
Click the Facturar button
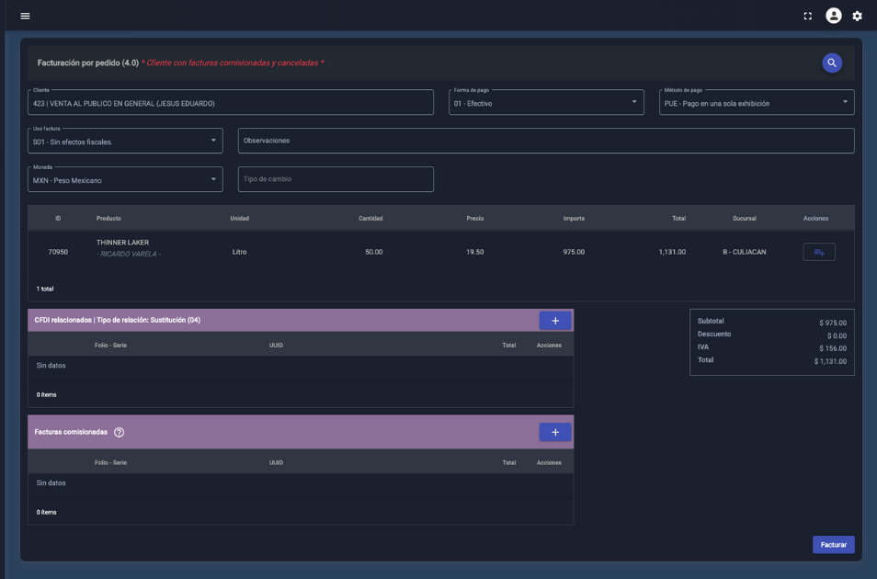click(x=833, y=545)
